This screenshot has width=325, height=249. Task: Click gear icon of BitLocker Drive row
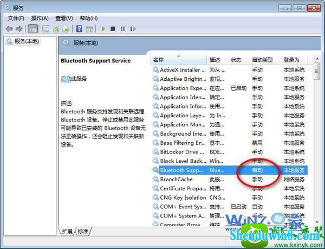(x=155, y=152)
